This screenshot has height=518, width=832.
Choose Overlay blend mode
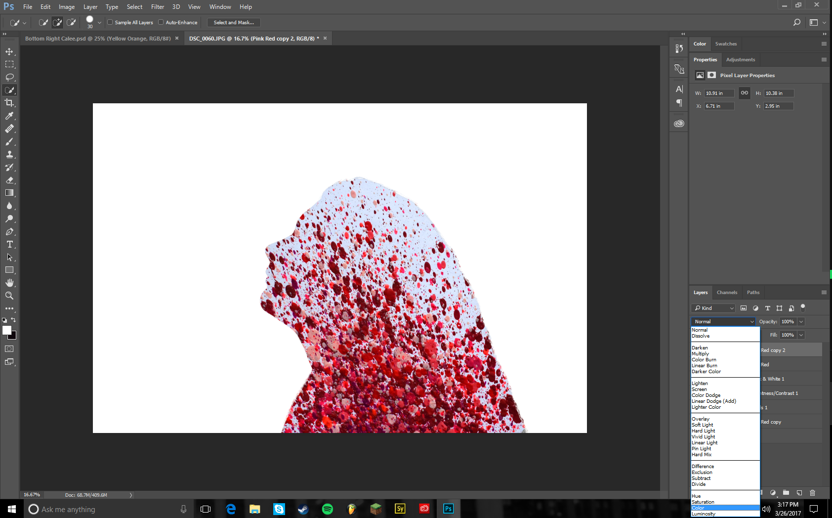[x=701, y=419]
